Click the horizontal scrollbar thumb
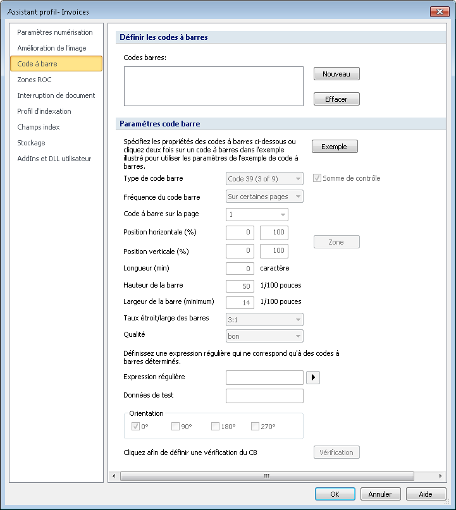This screenshot has height=510, width=456. point(267,476)
